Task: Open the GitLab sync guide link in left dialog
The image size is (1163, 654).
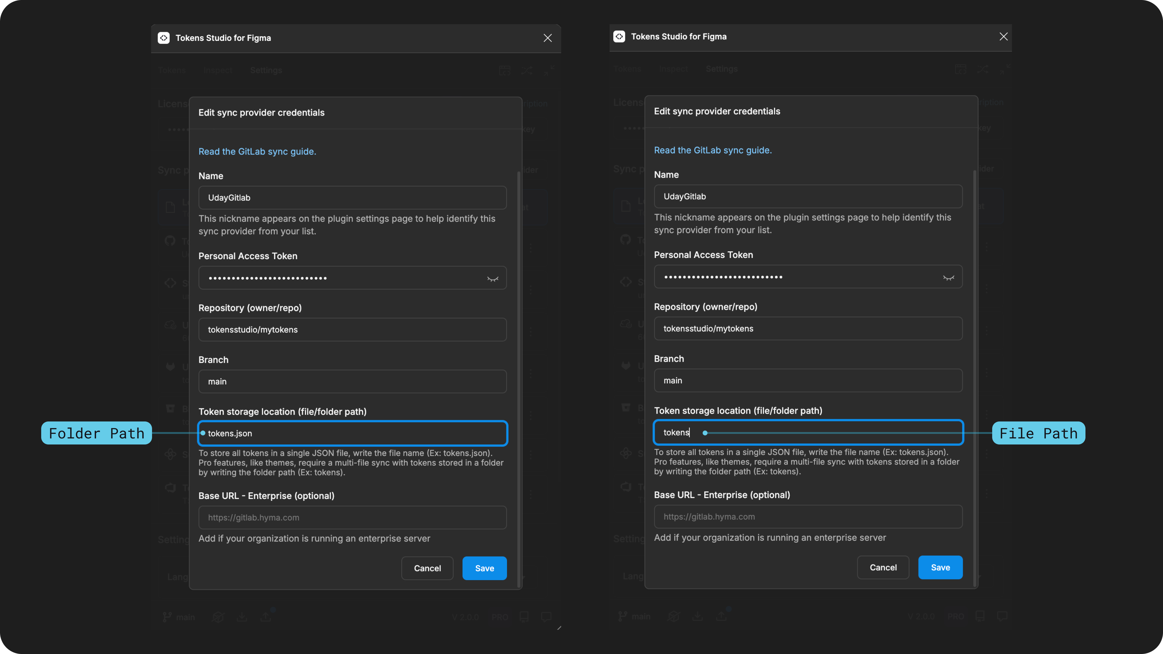Action: tap(257, 152)
